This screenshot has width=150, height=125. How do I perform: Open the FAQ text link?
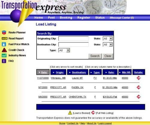coord(11,61)
